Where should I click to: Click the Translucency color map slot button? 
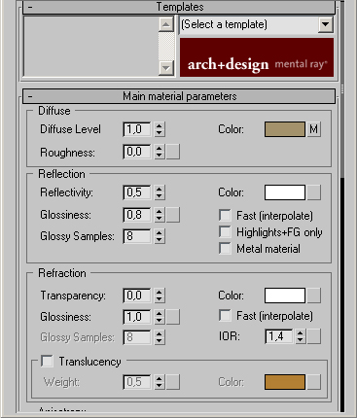pos(313,382)
